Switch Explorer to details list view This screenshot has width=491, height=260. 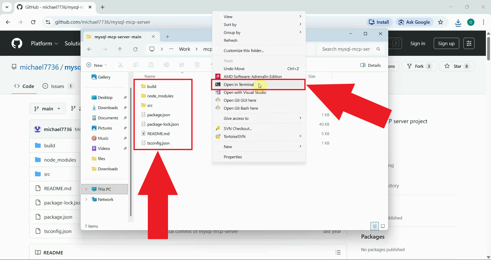[375, 226]
